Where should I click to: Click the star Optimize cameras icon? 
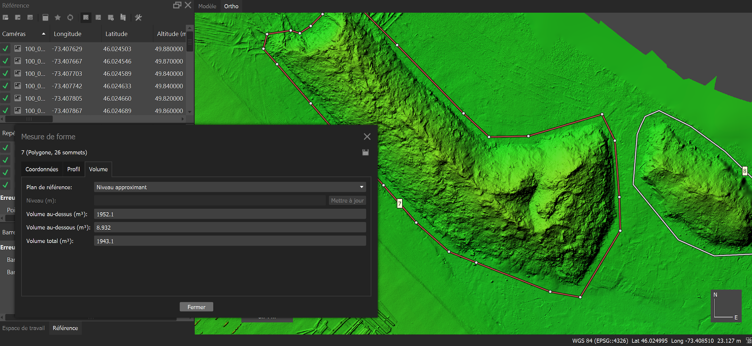(x=57, y=18)
